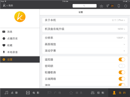The height and width of the screenshot is (97, 130).
Task: Open the 画面缩放 setting
Action: click(x=85, y=44)
